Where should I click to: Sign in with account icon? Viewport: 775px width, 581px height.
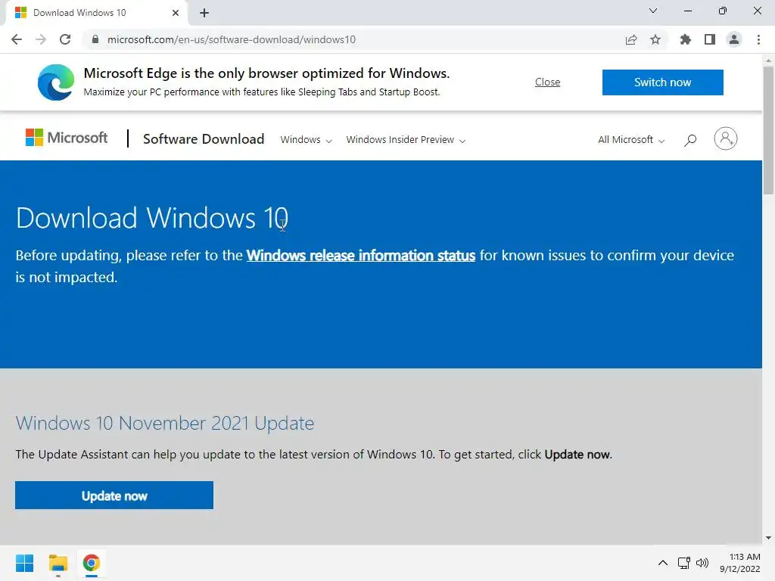click(726, 139)
